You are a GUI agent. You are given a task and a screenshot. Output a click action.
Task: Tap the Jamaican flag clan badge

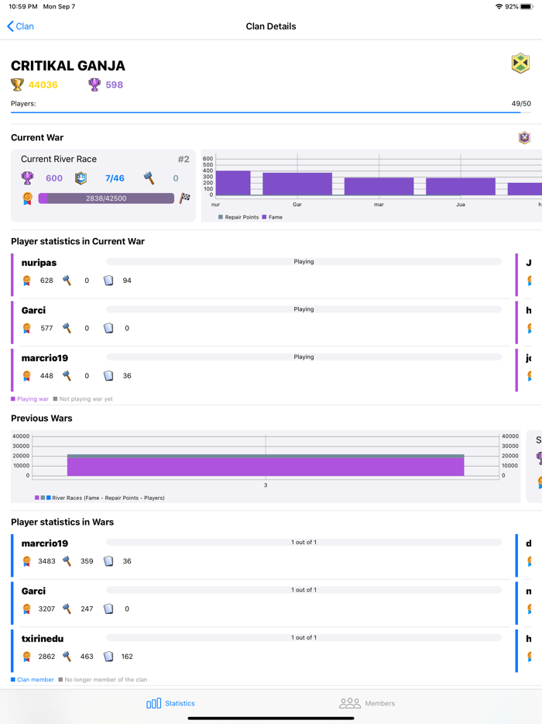point(520,64)
